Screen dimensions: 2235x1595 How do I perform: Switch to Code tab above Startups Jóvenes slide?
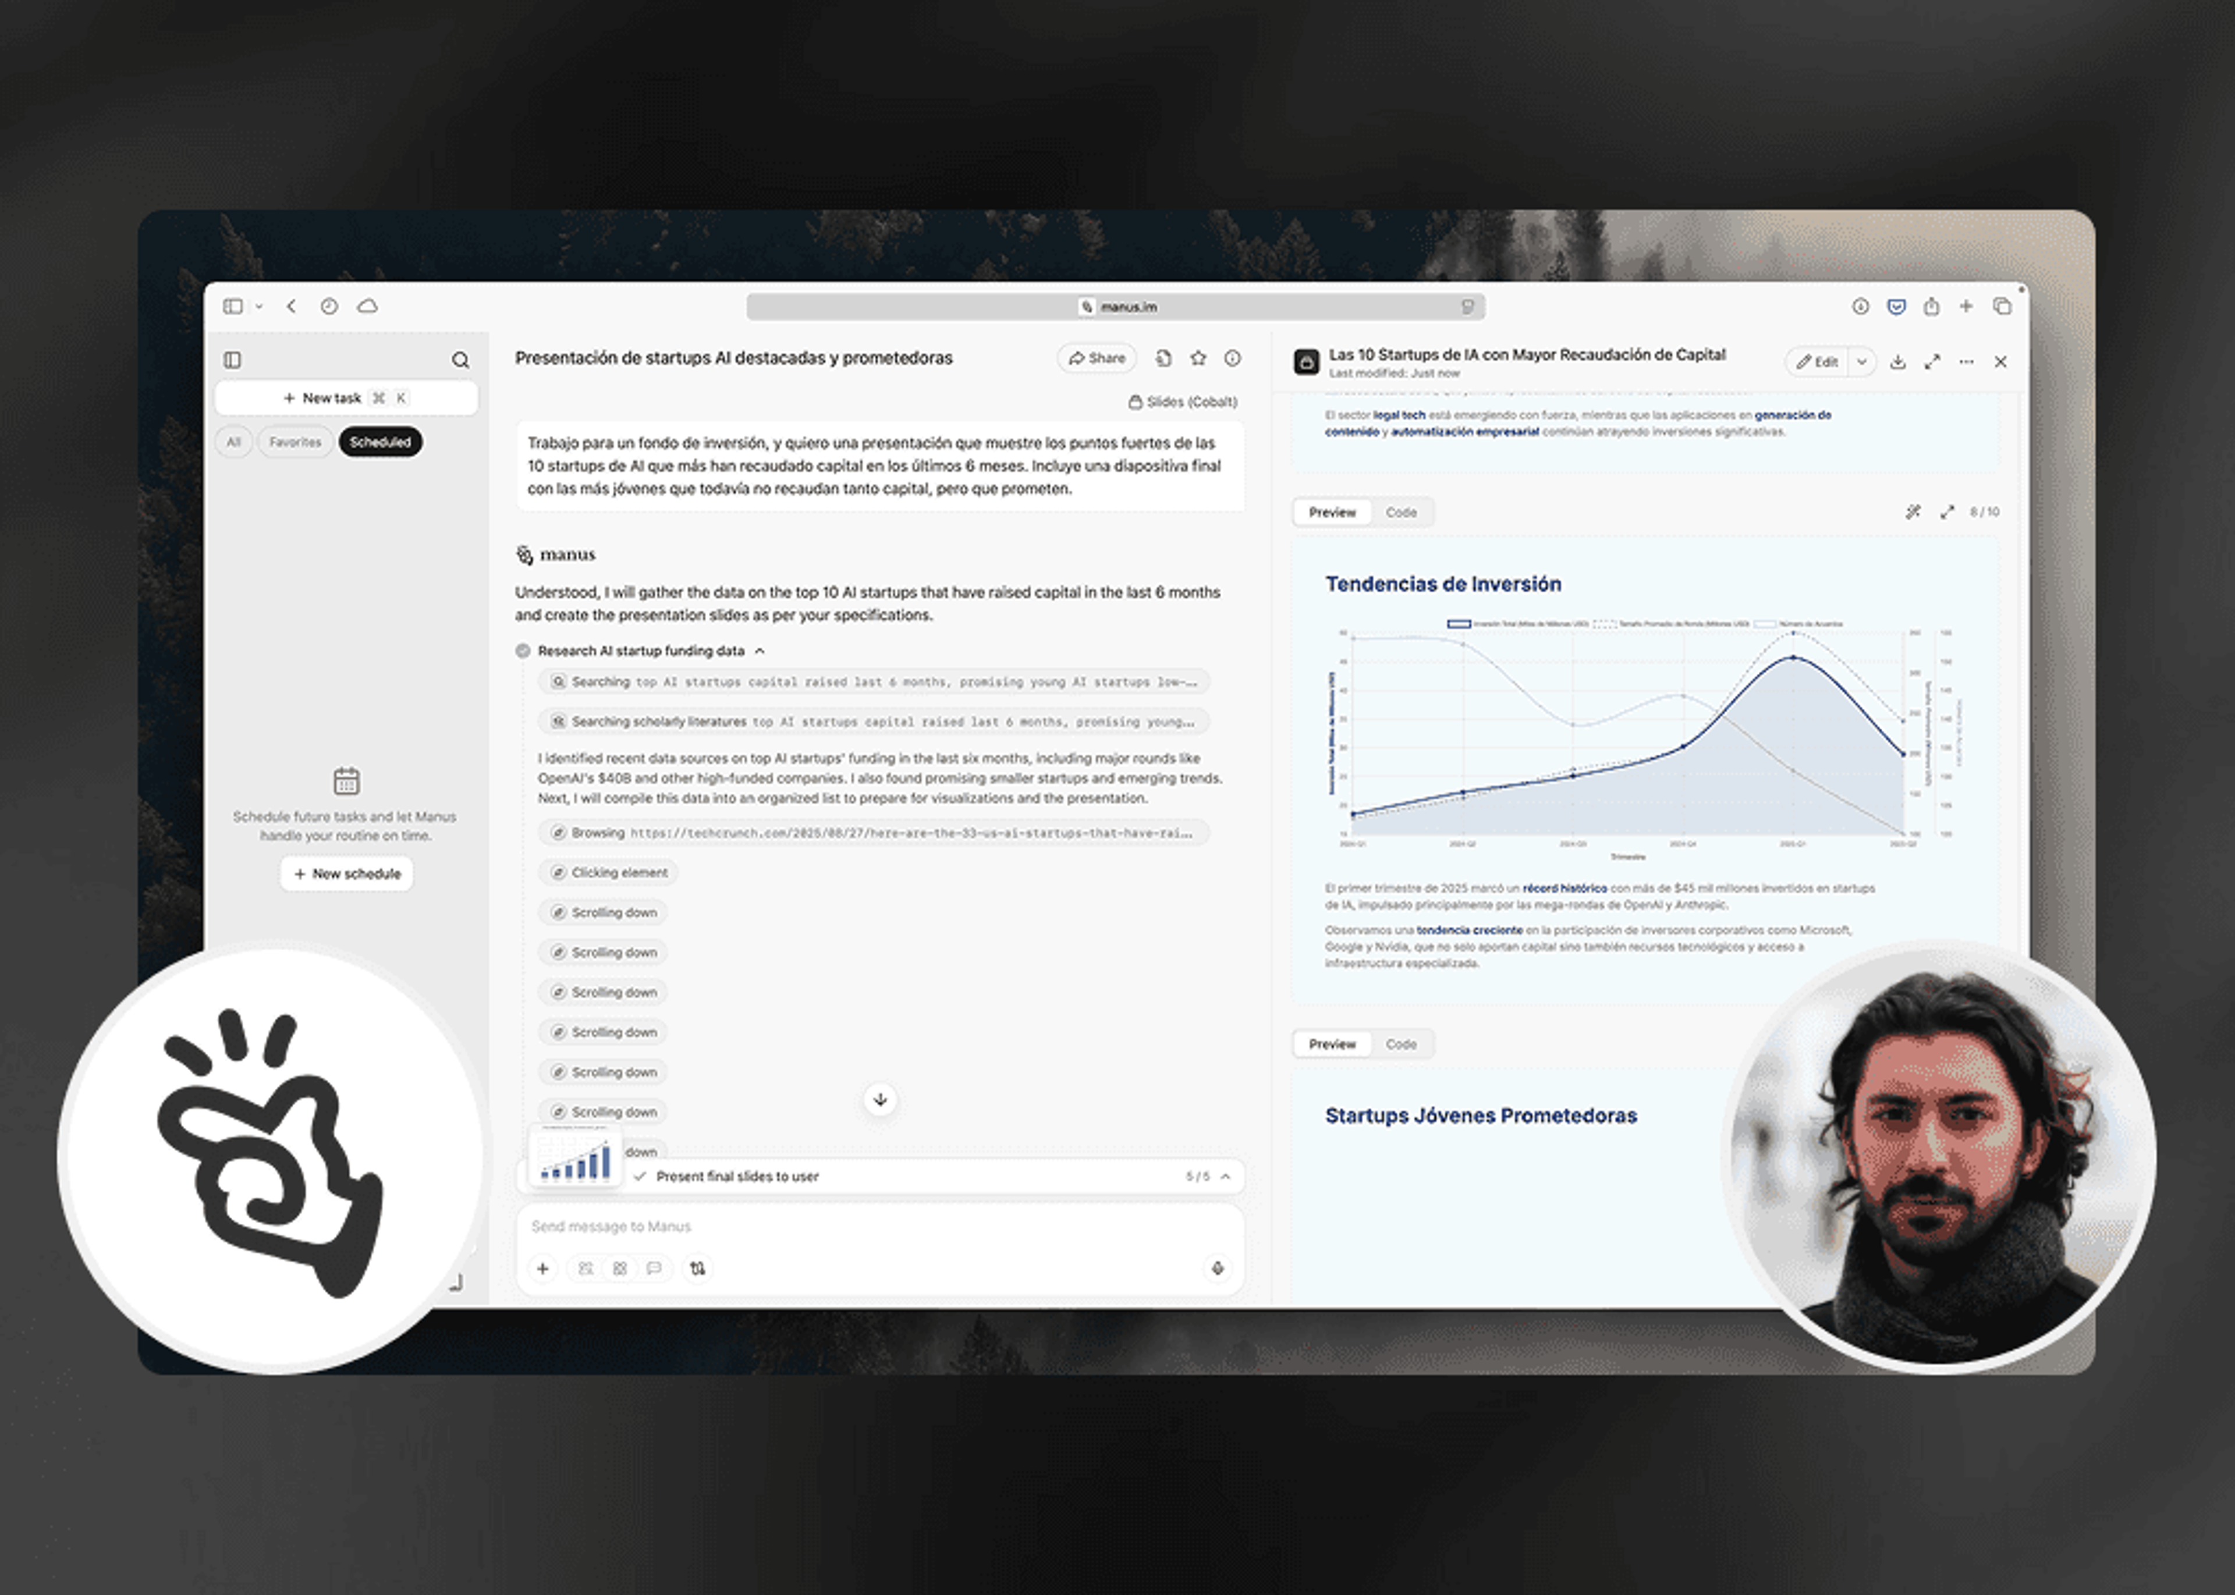pos(1401,1044)
